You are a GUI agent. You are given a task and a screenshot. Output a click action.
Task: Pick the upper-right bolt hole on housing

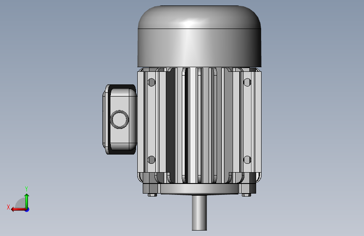click(247, 82)
